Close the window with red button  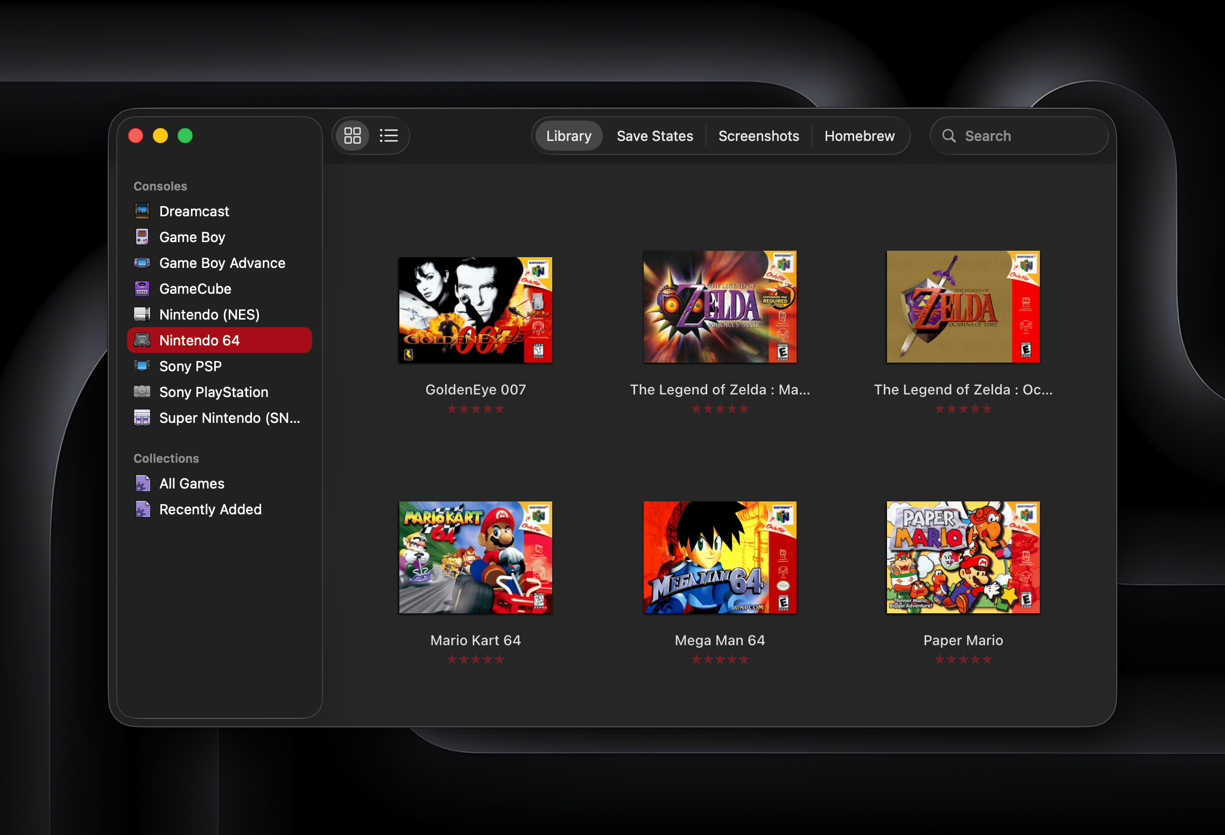[x=136, y=136]
